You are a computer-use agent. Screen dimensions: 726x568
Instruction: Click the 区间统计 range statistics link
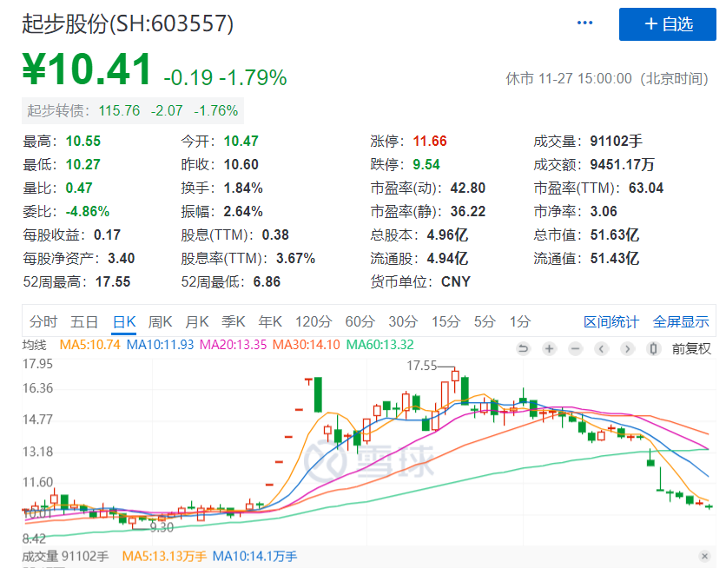(x=610, y=321)
